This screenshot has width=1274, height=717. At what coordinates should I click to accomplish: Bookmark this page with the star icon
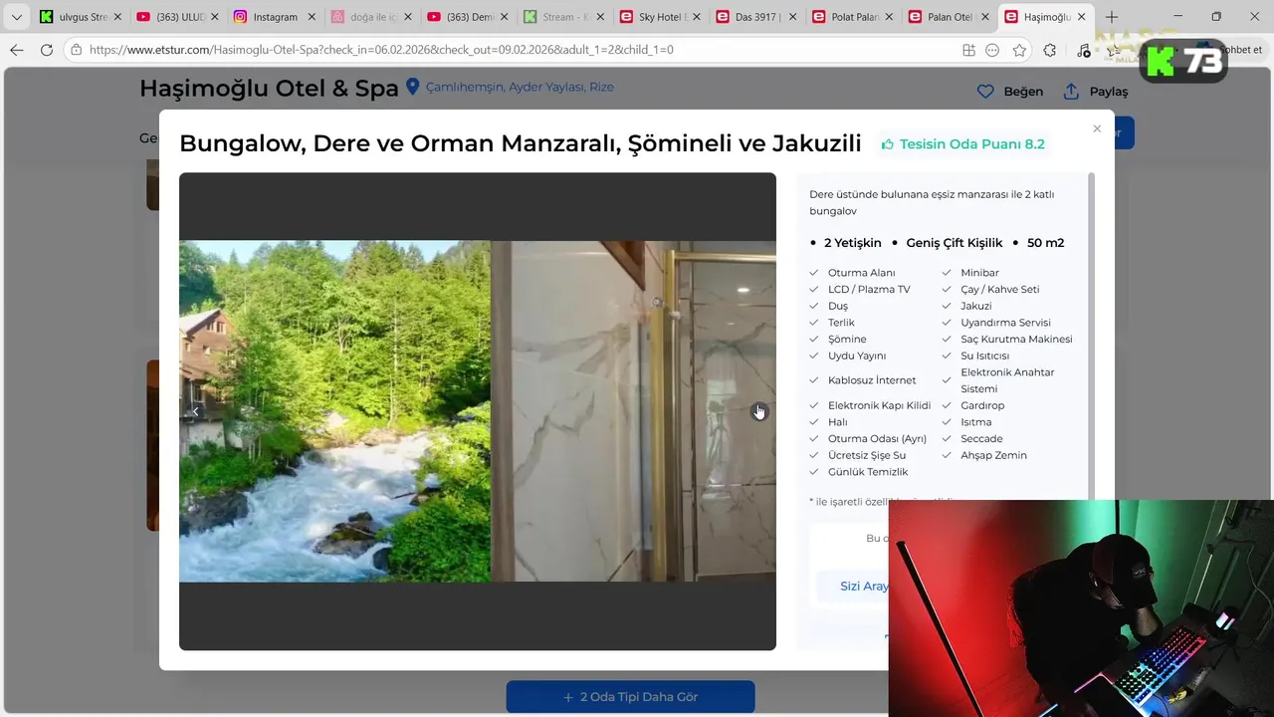(1019, 50)
